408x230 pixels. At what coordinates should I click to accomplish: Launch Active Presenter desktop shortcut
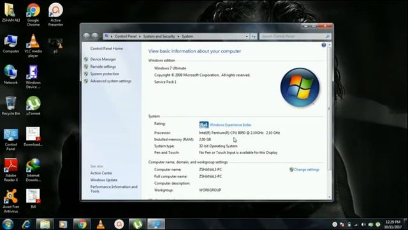pos(55,15)
